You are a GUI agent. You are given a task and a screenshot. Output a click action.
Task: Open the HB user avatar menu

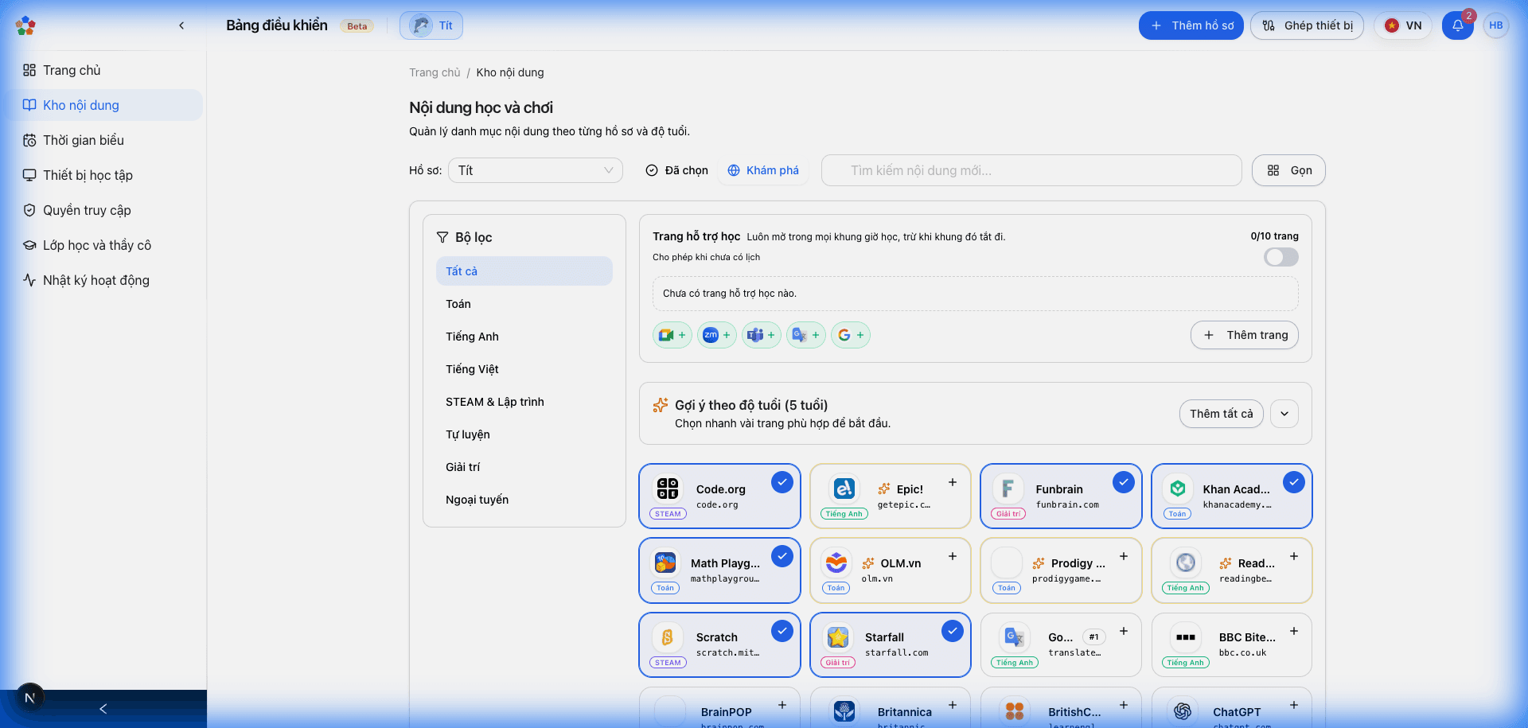[1495, 25]
